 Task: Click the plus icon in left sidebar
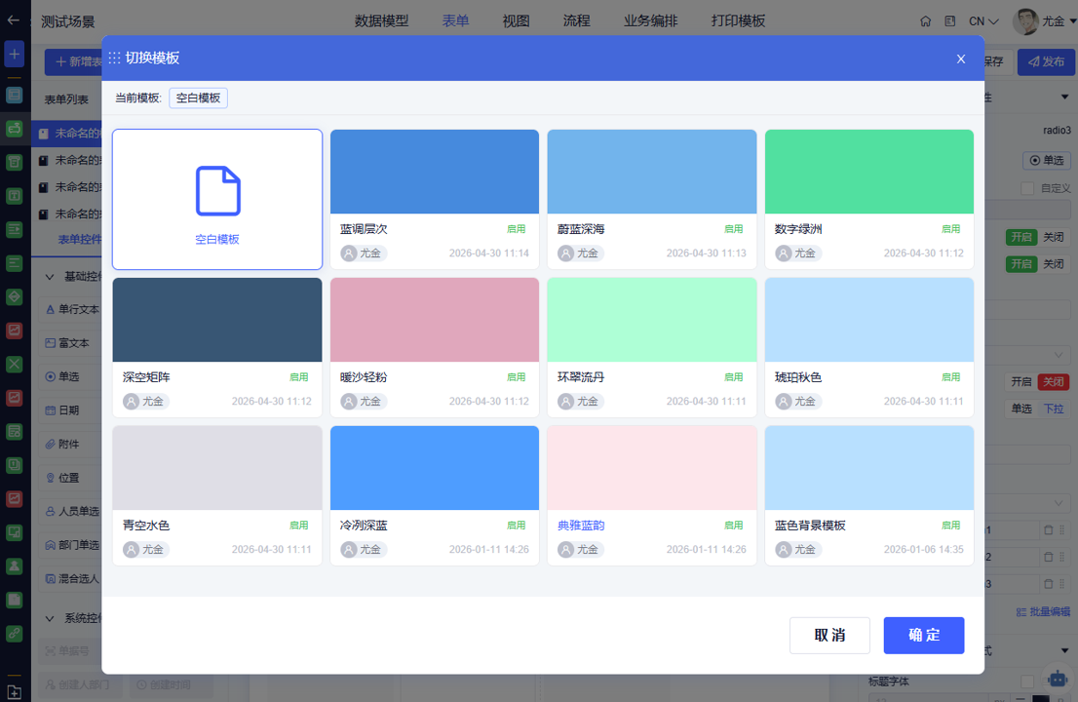coord(14,54)
